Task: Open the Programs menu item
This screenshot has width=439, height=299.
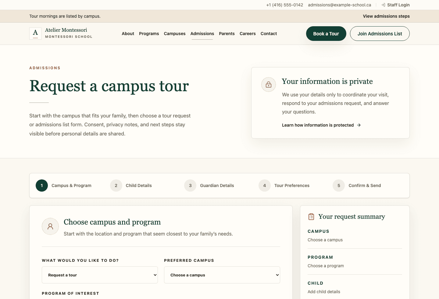Action: click(x=149, y=34)
